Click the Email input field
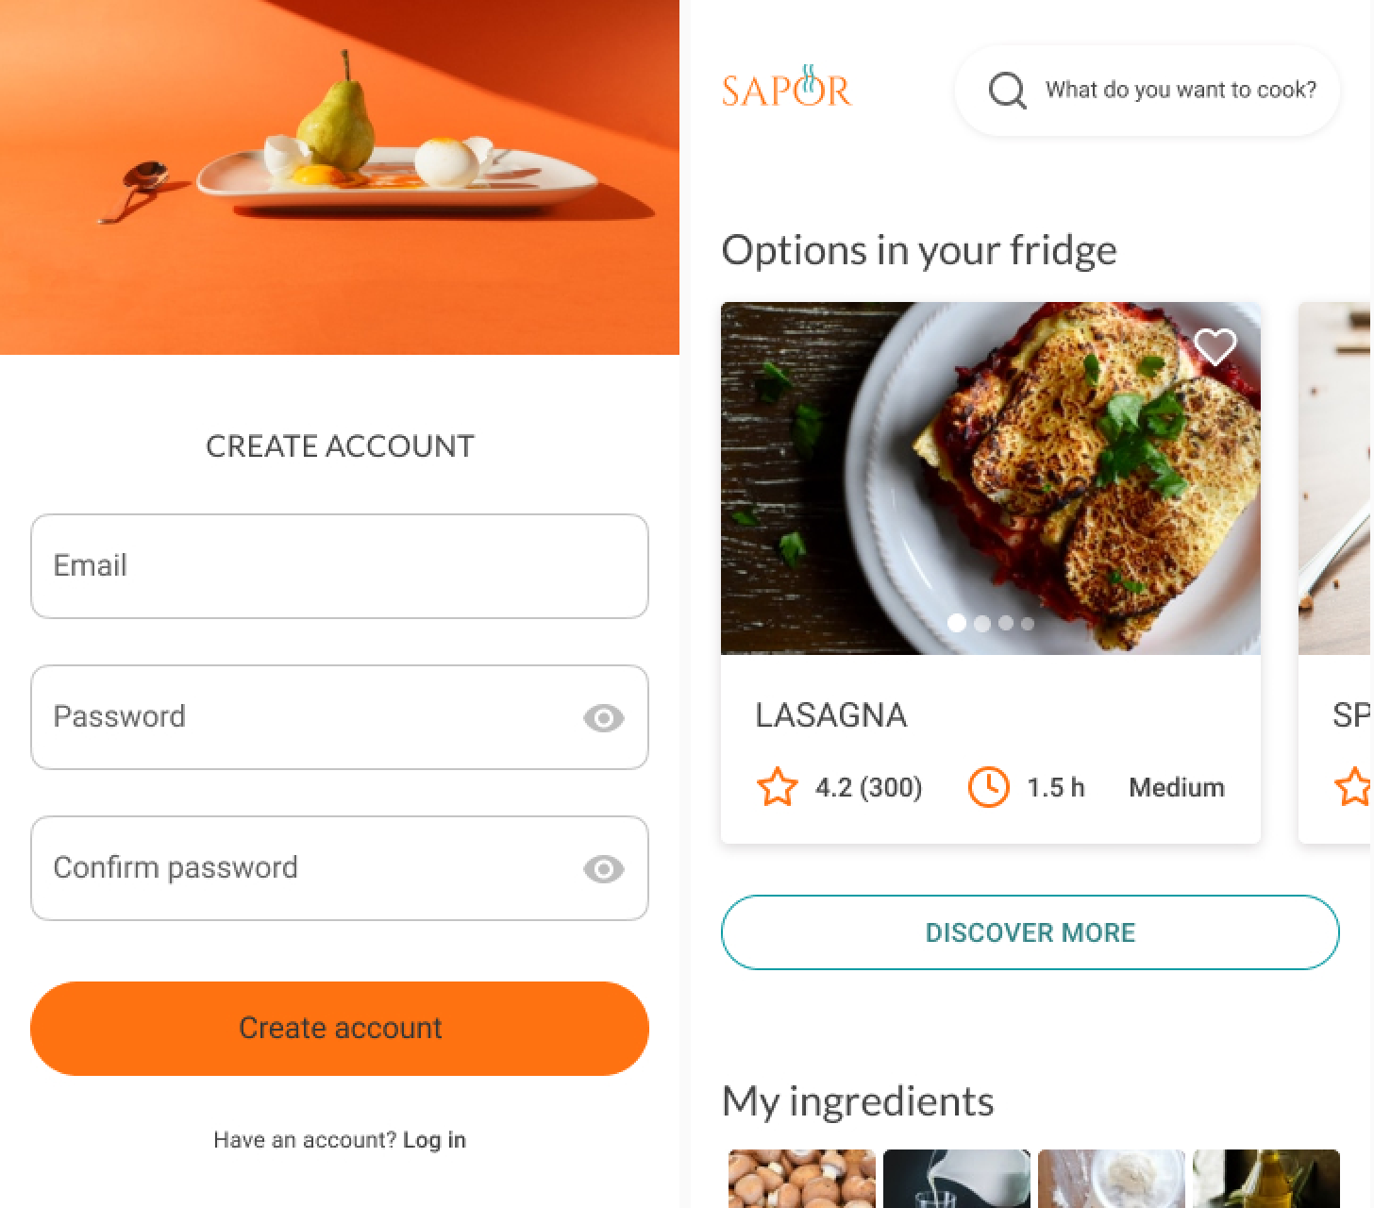 click(340, 566)
